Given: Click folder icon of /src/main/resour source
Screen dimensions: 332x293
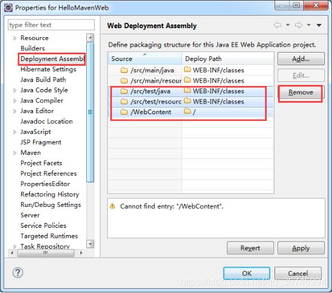Looking at the screenshot, I should pos(124,81).
